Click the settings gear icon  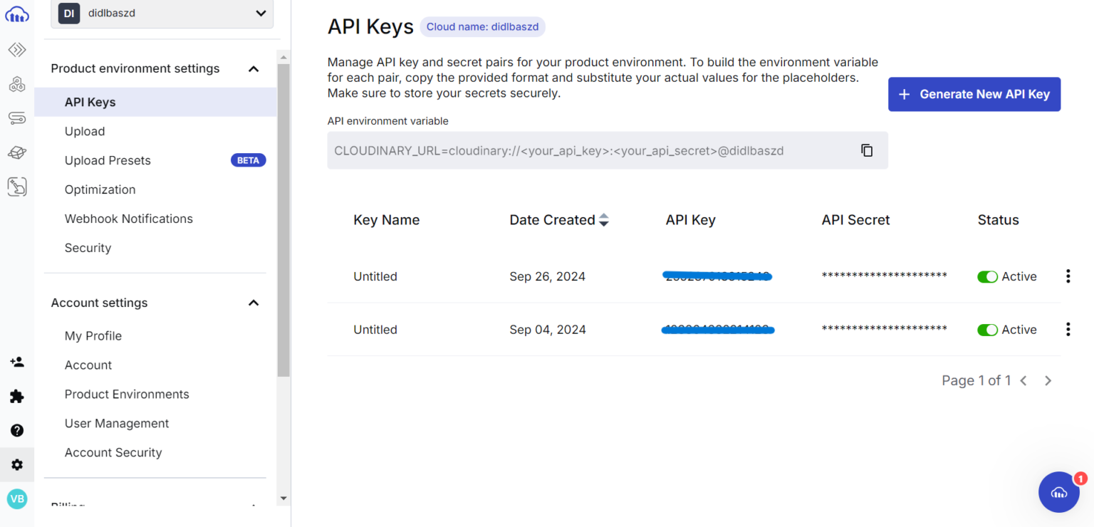pos(17,464)
